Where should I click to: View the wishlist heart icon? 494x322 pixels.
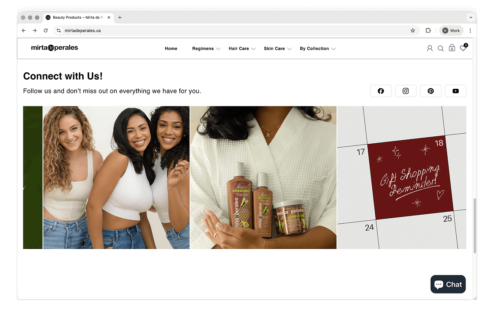pos(463,48)
